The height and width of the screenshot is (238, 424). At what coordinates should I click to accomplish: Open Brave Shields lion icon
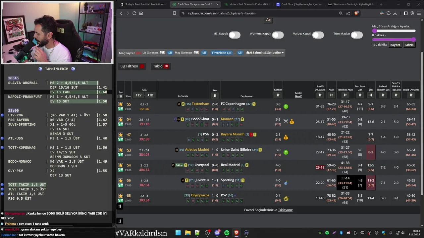pyautogui.click(x=357, y=13)
